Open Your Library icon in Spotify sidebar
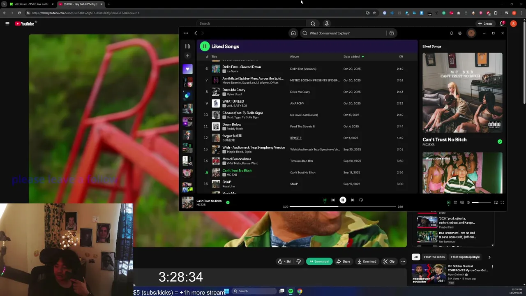526x296 pixels. (x=187, y=46)
